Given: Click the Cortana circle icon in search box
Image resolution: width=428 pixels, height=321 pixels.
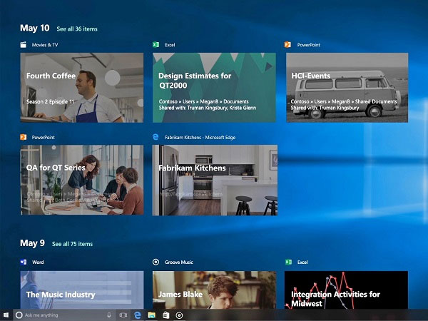Looking at the screenshot, I should [x=19, y=315].
